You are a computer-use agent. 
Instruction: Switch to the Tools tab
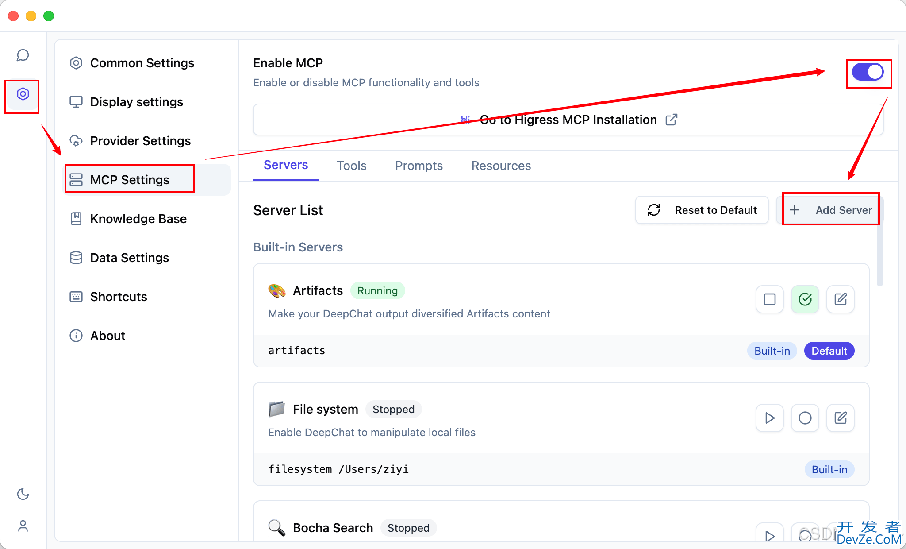352,166
